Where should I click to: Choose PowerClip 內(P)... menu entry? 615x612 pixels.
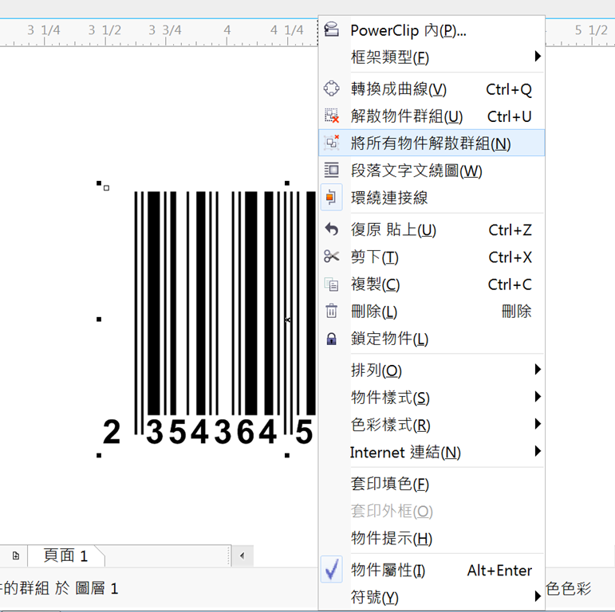pos(432,30)
